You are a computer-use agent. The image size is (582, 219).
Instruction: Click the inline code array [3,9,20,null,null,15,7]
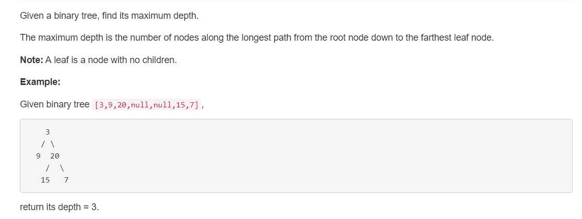pyautogui.click(x=146, y=105)
